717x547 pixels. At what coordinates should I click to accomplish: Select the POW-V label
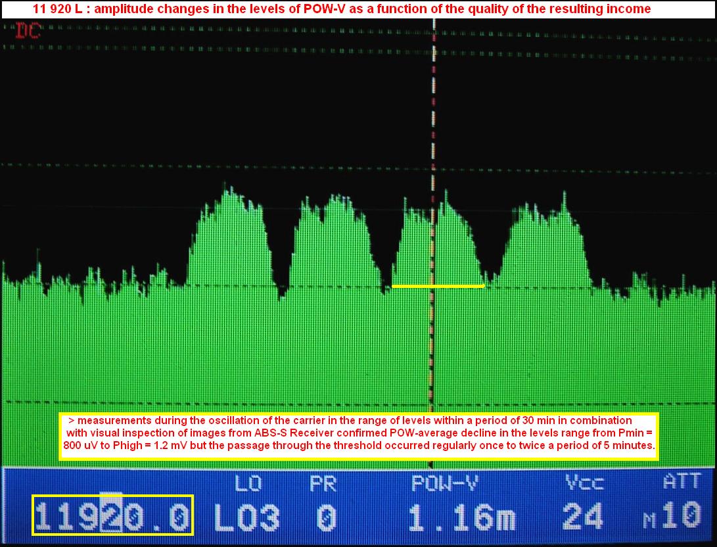(446, 484)
